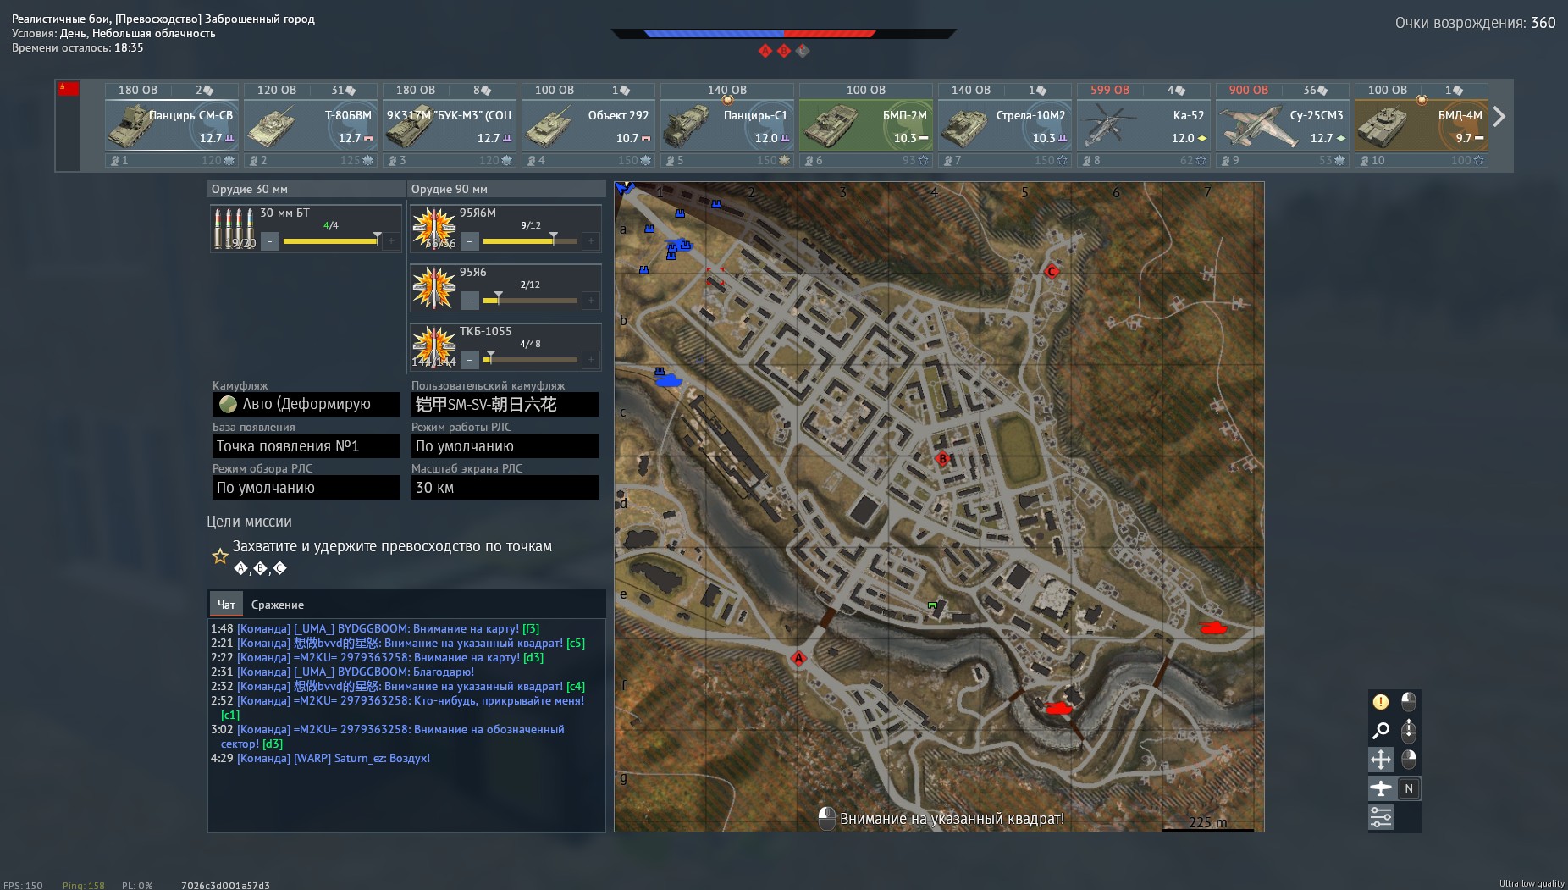Decrease ТКБ-1055 missile count
Image resolution: width=1568 pixels, height=890 pixels.
tap(469, 360)
